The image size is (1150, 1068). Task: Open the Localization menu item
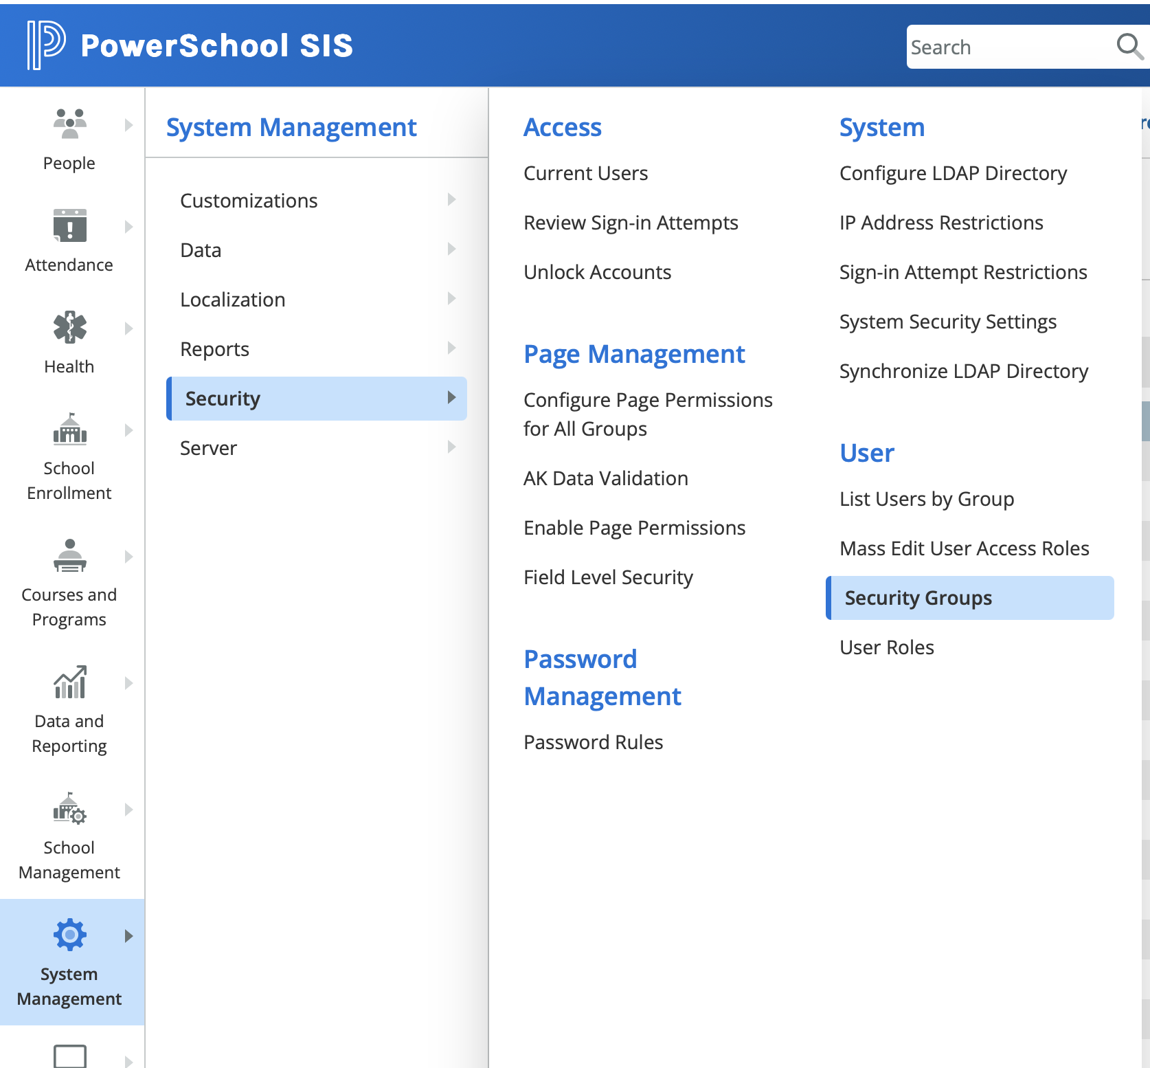(x=317, y=300)
